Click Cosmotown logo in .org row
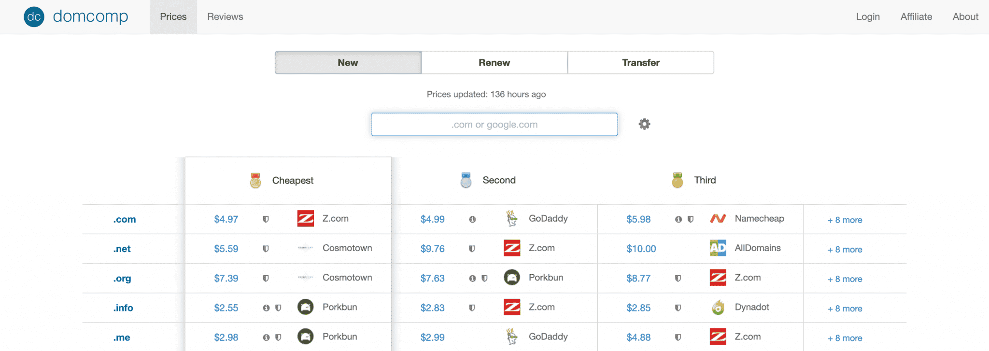 click(x=306, y=278)
